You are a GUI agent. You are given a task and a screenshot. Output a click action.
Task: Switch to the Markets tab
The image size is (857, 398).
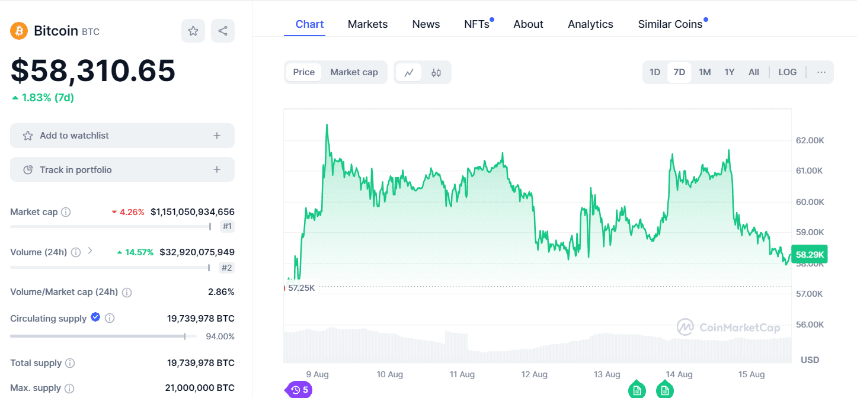[x=367, y=24]
